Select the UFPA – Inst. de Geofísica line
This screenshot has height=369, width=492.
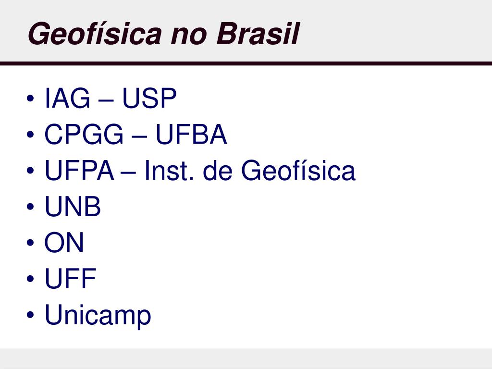click(200, 171)
